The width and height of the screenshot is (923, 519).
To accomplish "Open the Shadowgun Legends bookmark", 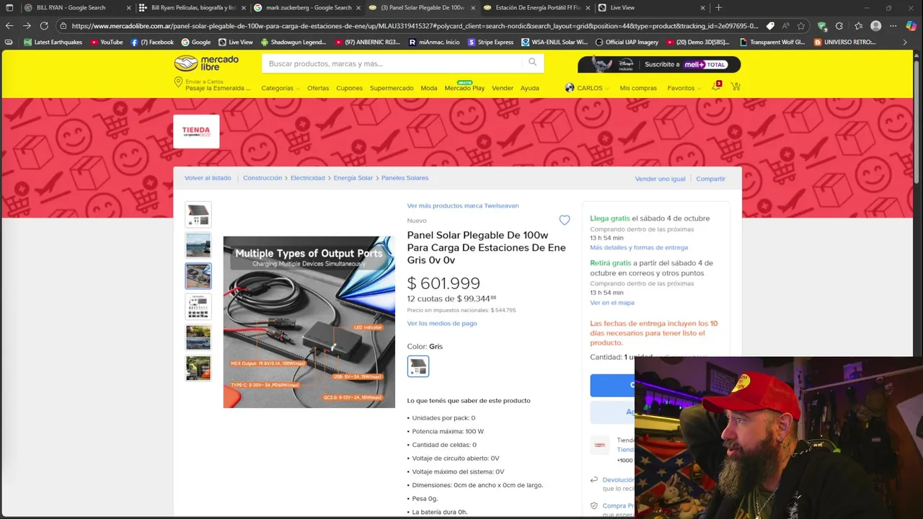I will [293, 42].
